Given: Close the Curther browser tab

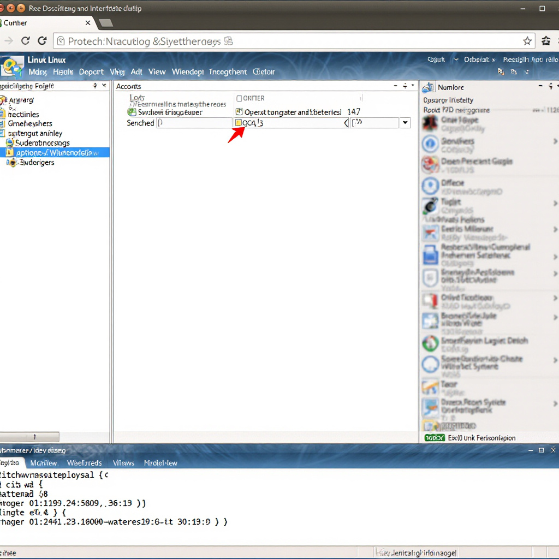Looking at the screenshot, I should [88, 23].
